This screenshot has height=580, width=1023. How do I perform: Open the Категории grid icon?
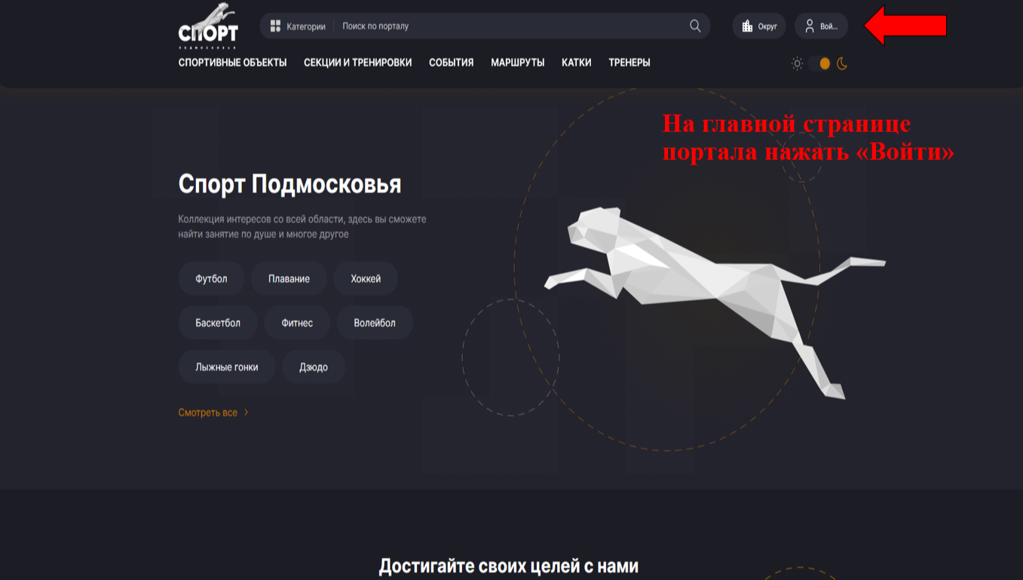pyautogui.click(x=275, y=26)
